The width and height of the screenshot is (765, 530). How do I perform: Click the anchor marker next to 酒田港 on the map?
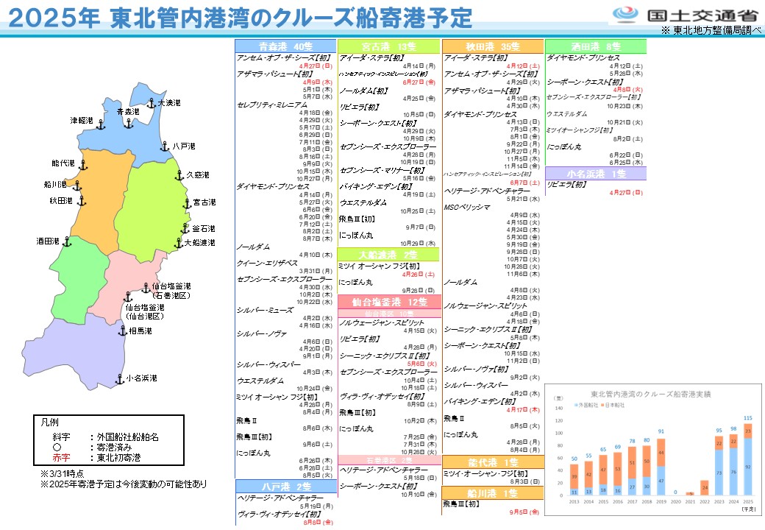tap(67, 241)
